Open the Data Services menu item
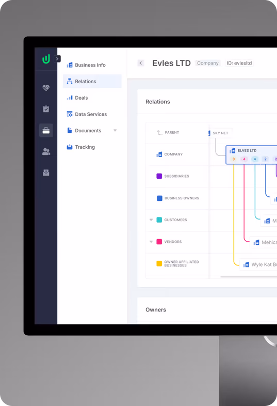277x406 pixels. point(92,114)
